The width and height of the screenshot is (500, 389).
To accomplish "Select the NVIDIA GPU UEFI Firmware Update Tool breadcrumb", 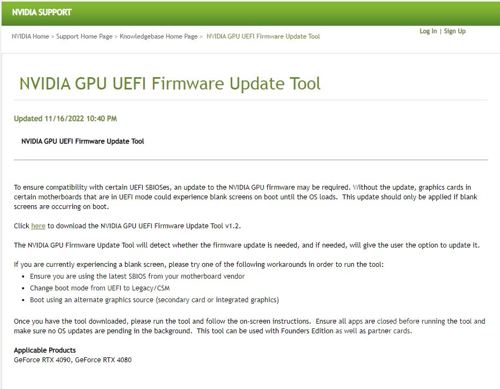I will [x=263, y=36].
